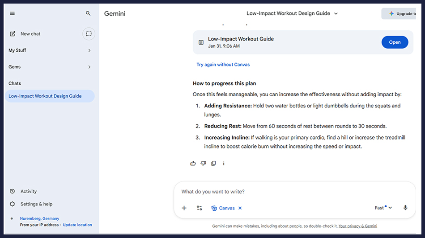Image resolution: width=425 pixels, height=238 pixels.
Task: Collapse the sidebar with the hamburger menu icon
Action: pos(13,13)
